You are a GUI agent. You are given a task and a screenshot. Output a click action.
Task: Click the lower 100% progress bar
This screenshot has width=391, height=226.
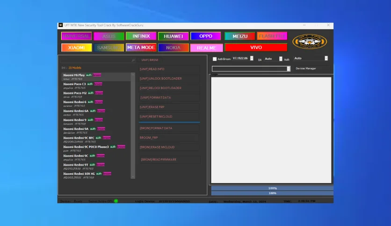pos(272,193)
